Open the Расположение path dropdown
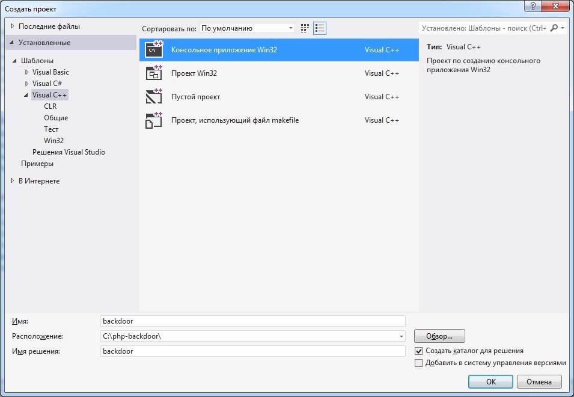This screenshot has height=397, width=574. [401, 336]
